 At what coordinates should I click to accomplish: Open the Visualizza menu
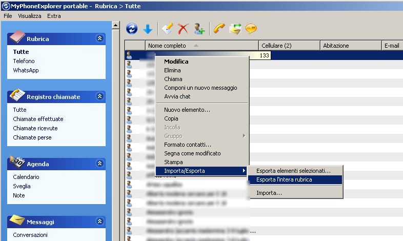pos(30,16)
